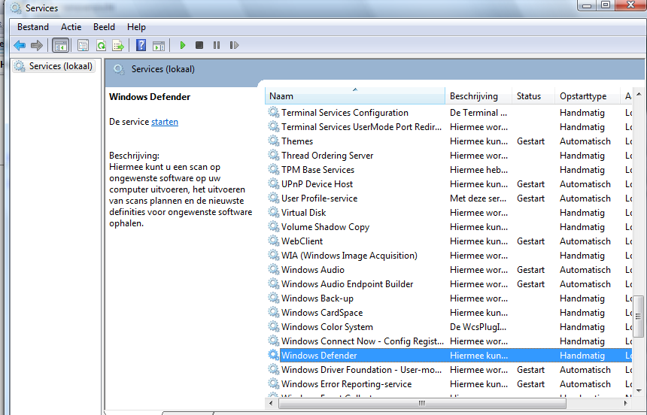Pause the service with pause icon

coord(217,45)
